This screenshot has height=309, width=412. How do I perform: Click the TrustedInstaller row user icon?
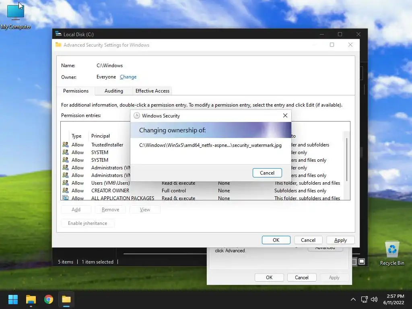[66, 144]
